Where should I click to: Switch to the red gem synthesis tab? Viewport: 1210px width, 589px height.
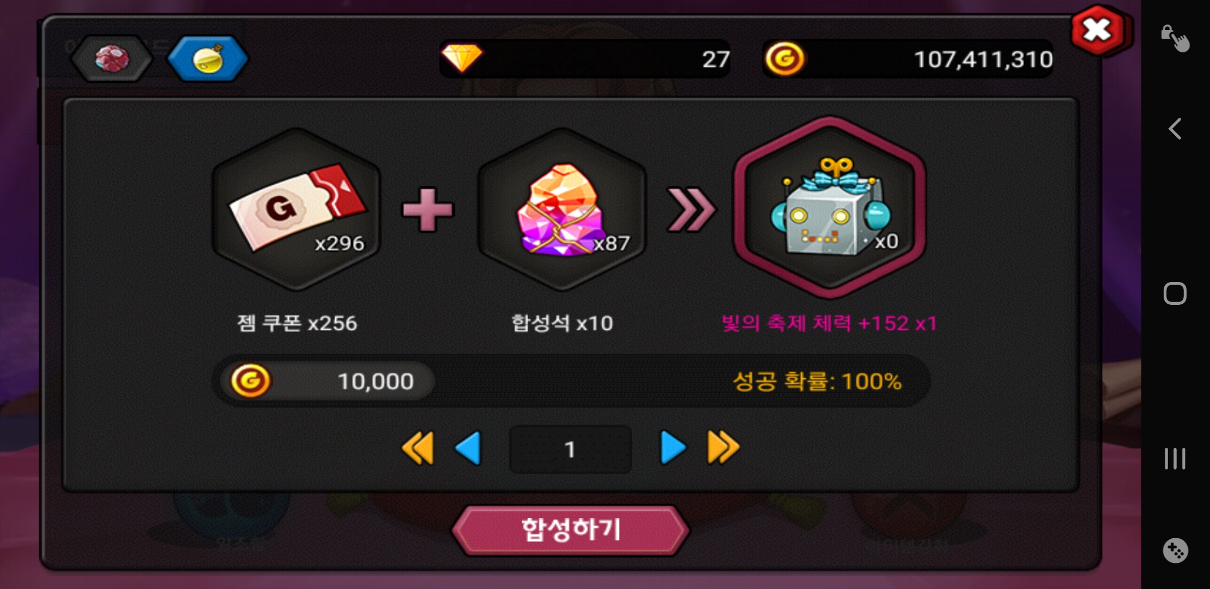[x=112, y=59]
